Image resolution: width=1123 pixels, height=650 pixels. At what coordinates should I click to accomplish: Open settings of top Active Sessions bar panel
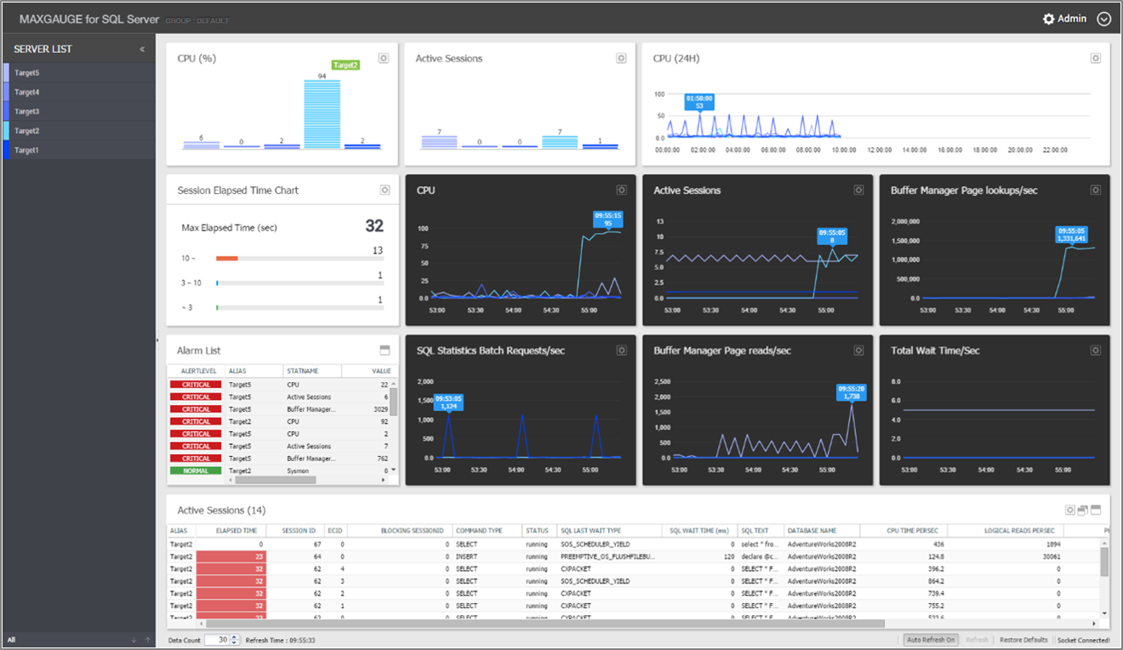[621, 59]
